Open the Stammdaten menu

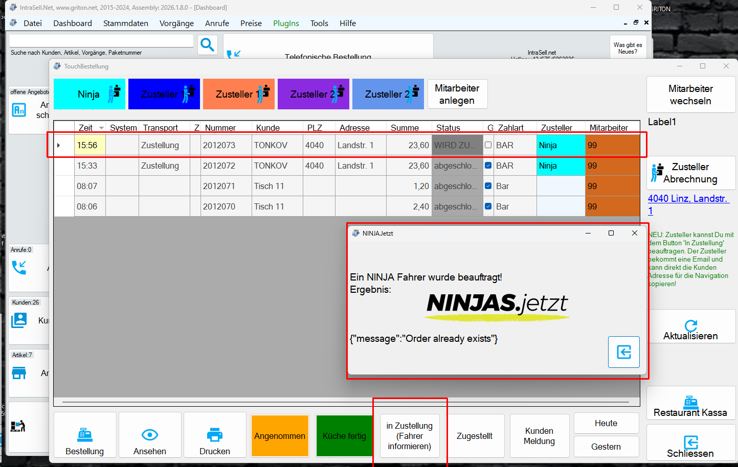(125, 24)
